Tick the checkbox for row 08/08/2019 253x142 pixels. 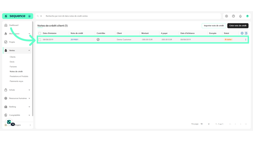[x=40, y=40]
